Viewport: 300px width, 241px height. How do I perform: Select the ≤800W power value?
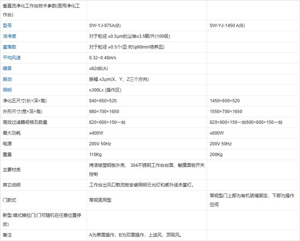[217, 133]
